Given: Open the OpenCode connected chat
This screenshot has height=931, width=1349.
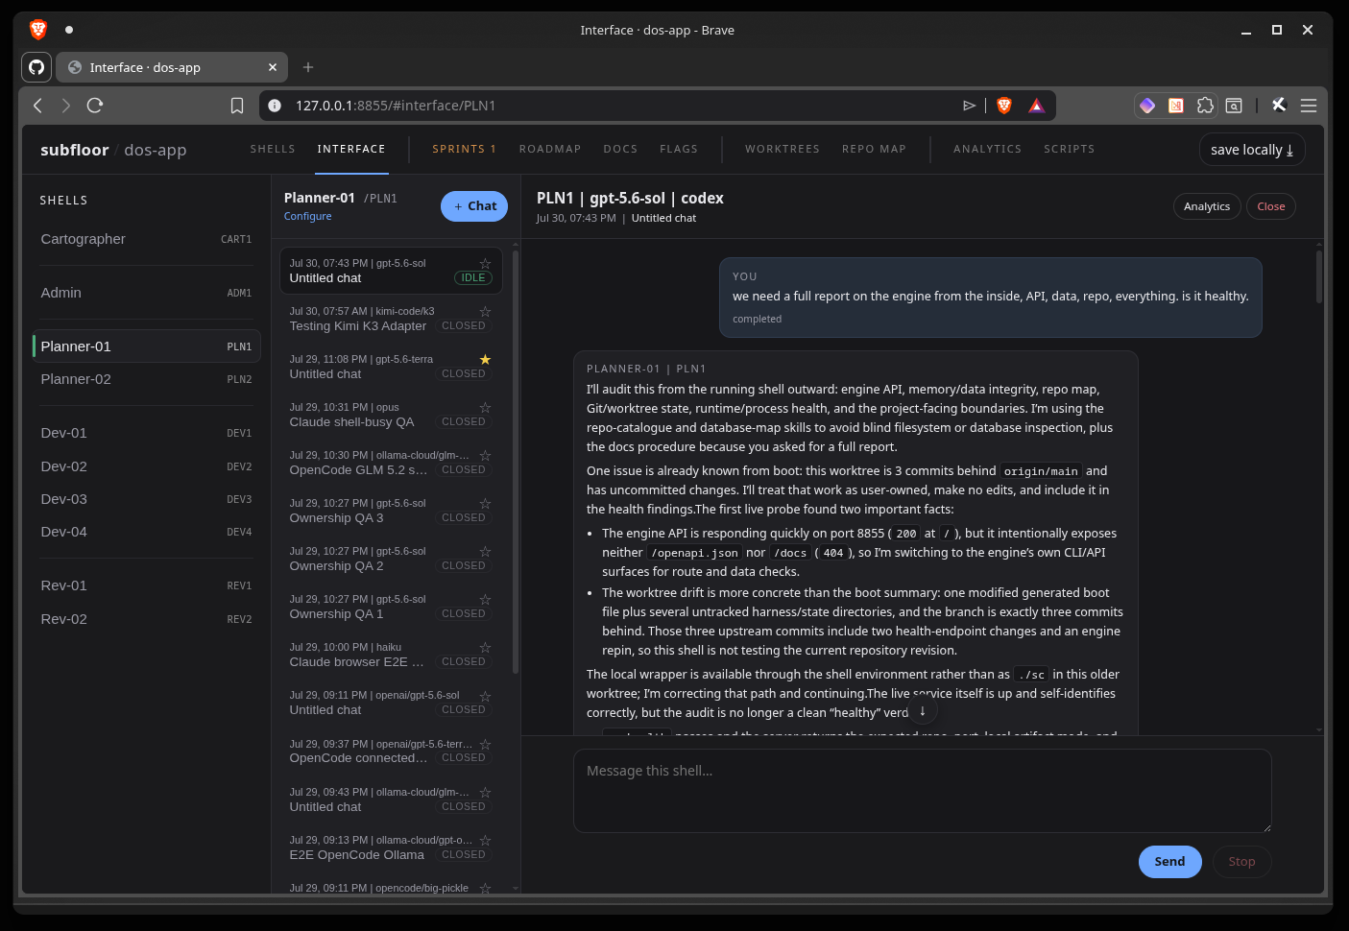Looking at the screenshot, I should tap(391, 751).
